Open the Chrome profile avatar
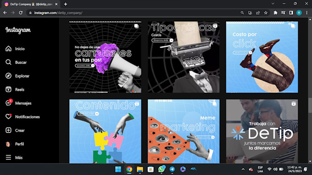Screen dimensions: 312x175 [299, 13]
